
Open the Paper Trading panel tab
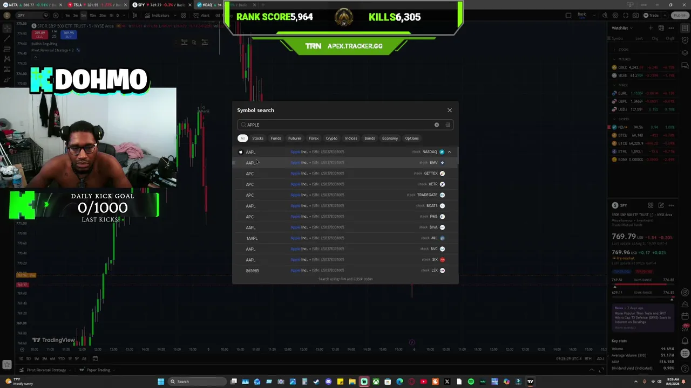point(97,370)
